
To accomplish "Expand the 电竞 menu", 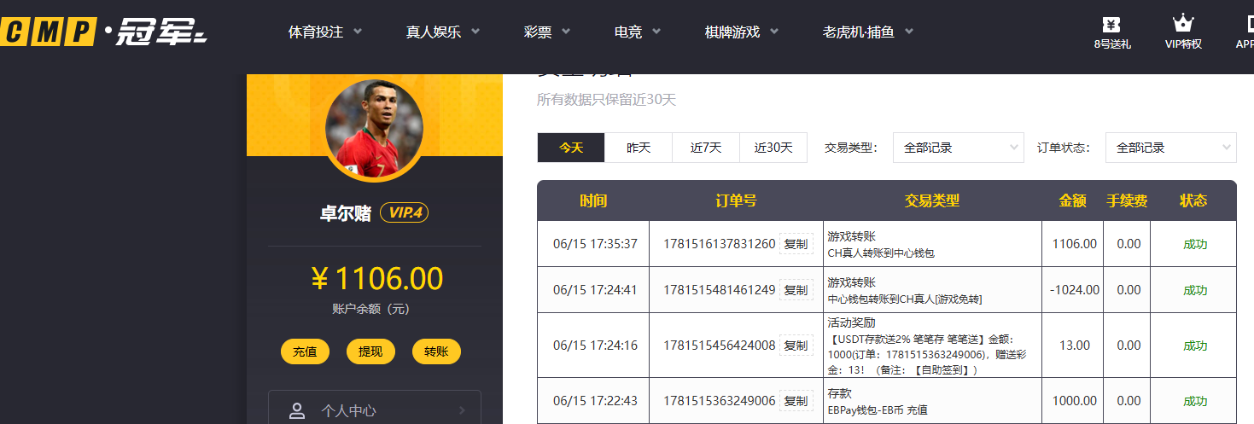I will pyautogui.click(x=639, y=32).
